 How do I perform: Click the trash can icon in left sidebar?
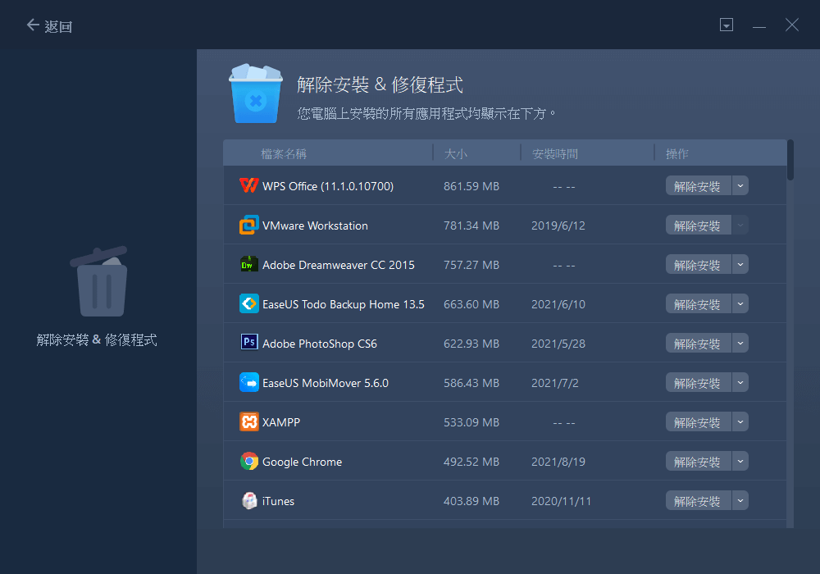click(98, 283)
